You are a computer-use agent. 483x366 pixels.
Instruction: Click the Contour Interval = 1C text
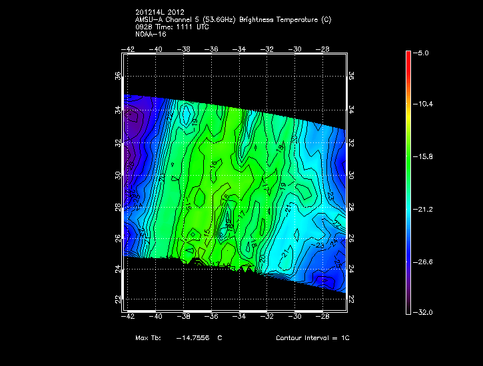pos(312,338)
